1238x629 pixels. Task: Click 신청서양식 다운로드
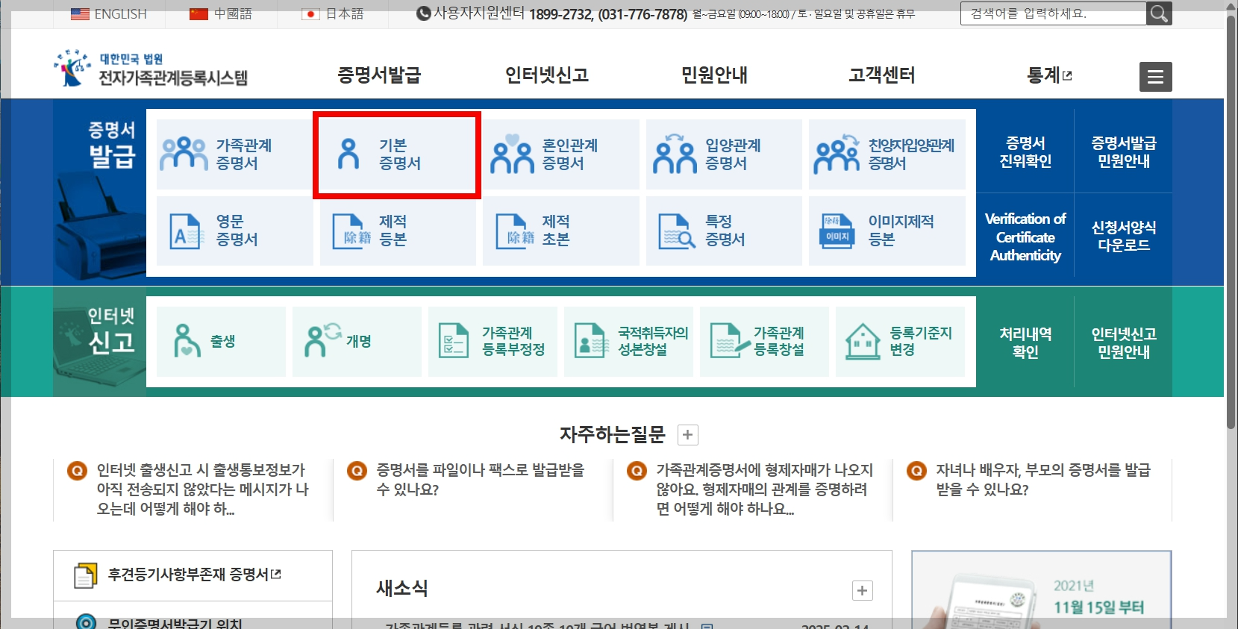(1123, 236)
